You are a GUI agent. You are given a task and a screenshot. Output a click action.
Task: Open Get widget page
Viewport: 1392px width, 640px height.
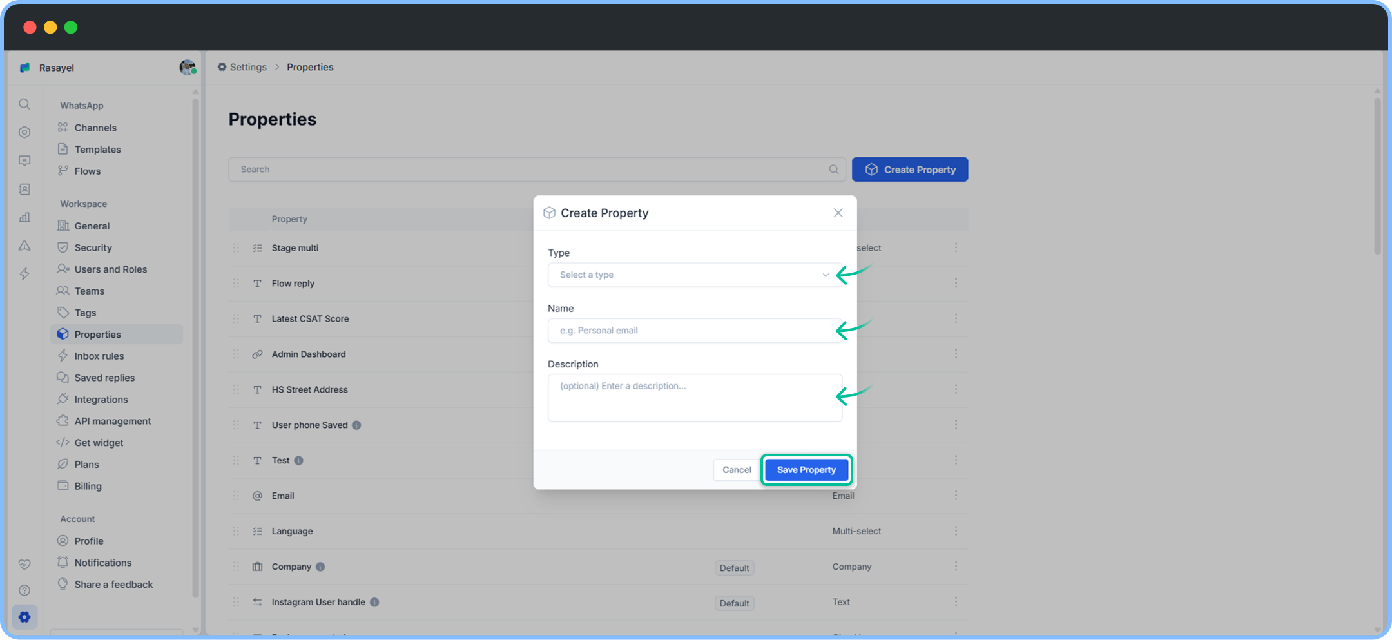pyautogui.click(x=99, y=443)
